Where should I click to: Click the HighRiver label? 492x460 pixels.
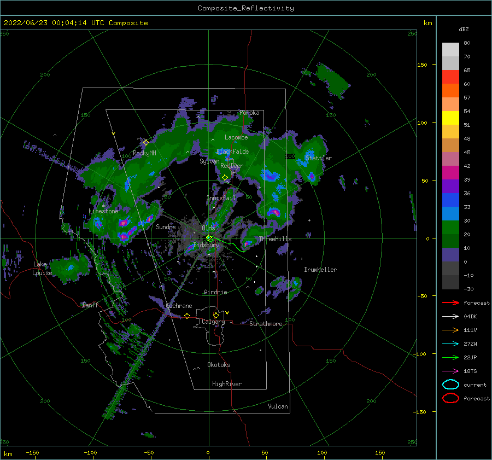227,384
